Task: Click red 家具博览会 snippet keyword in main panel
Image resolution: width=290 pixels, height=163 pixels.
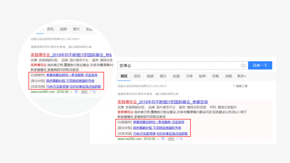Action: [x=125, y=112]
